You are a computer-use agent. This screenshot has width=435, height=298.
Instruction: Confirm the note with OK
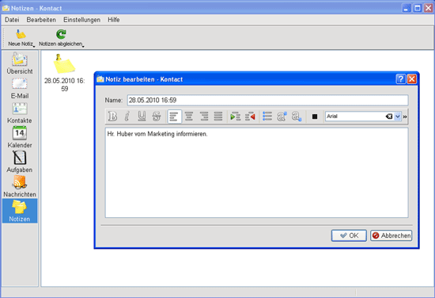pyautogui.click(x=349, y=235)
